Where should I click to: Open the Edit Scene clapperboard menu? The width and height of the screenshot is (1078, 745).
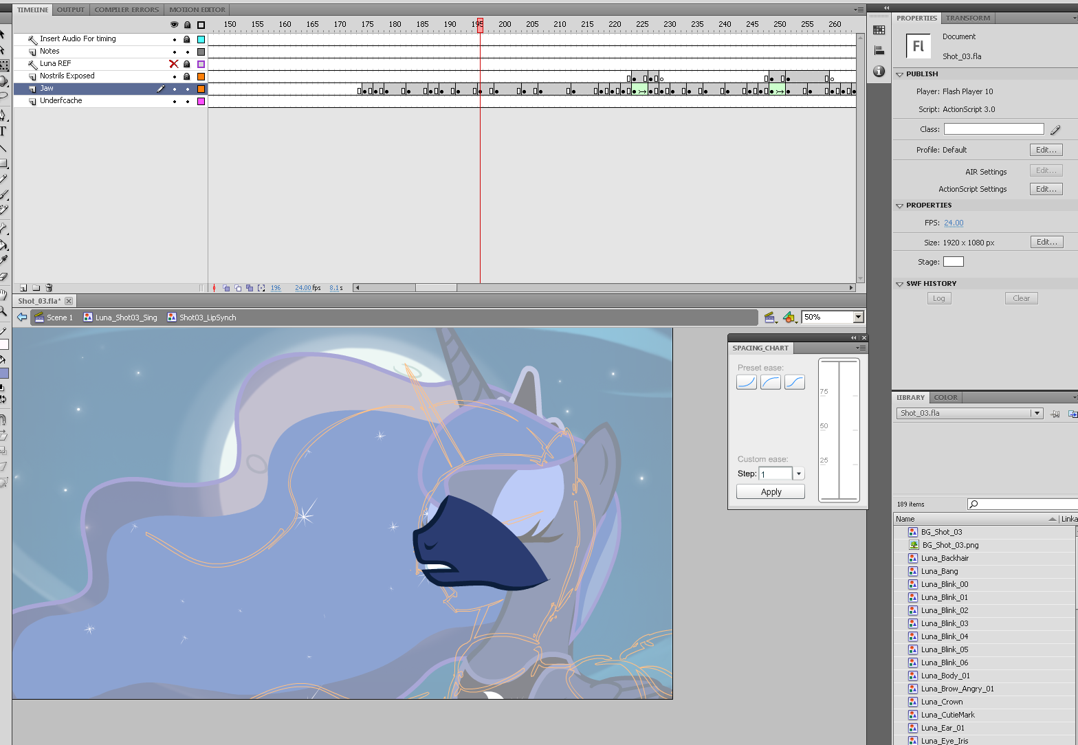coord(771,318)
